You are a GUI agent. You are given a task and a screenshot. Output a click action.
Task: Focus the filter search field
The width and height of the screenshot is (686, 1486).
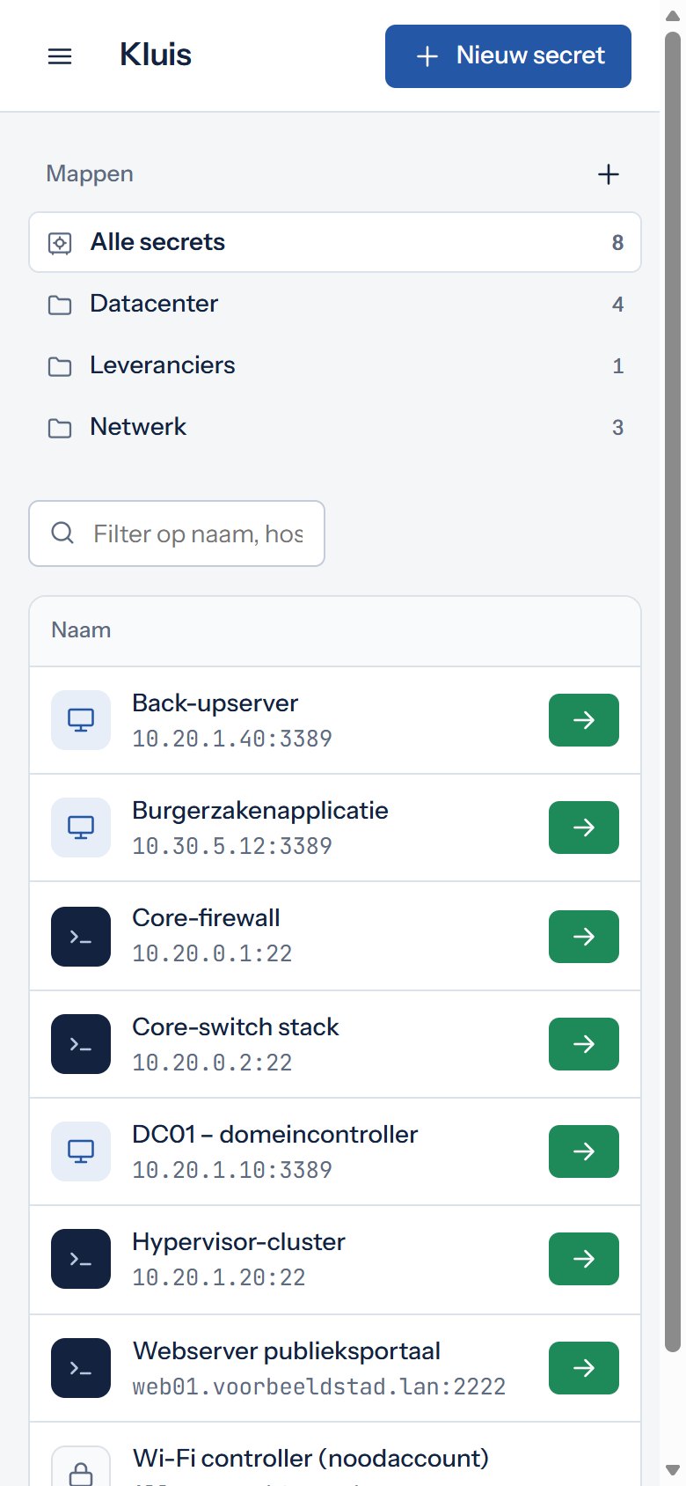tap(177, 533)
